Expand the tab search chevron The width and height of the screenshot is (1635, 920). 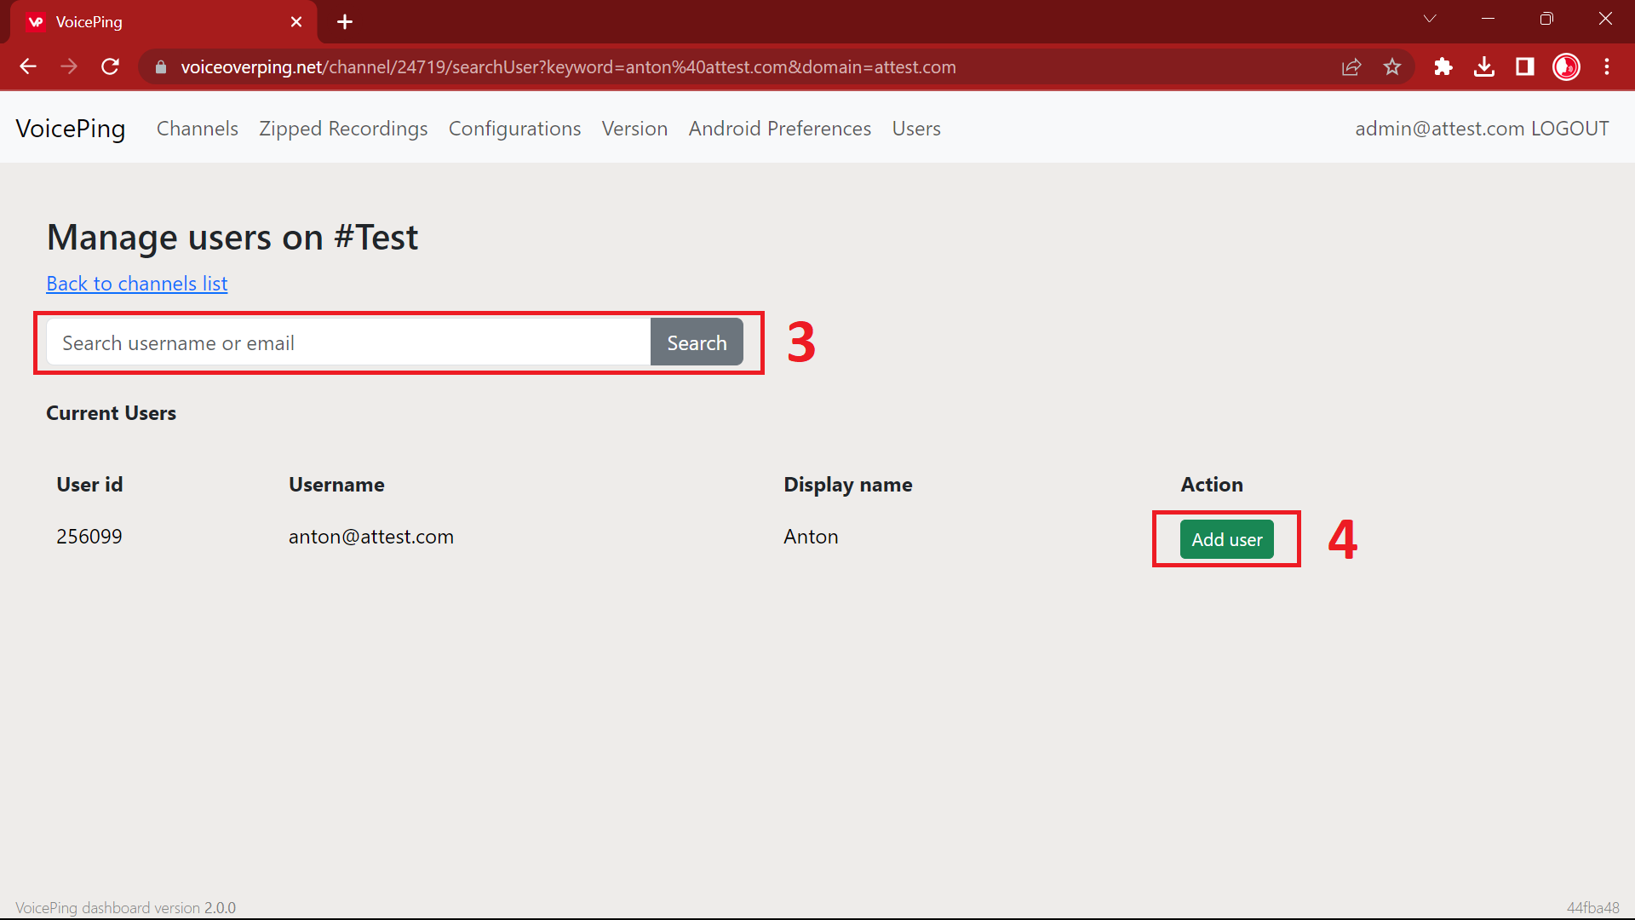(x=1430, y=19)
